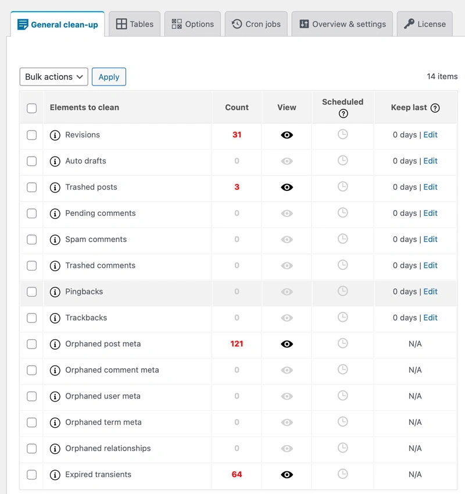
Task: Click help icon beside Keep last header
Action: coord(435,108)
